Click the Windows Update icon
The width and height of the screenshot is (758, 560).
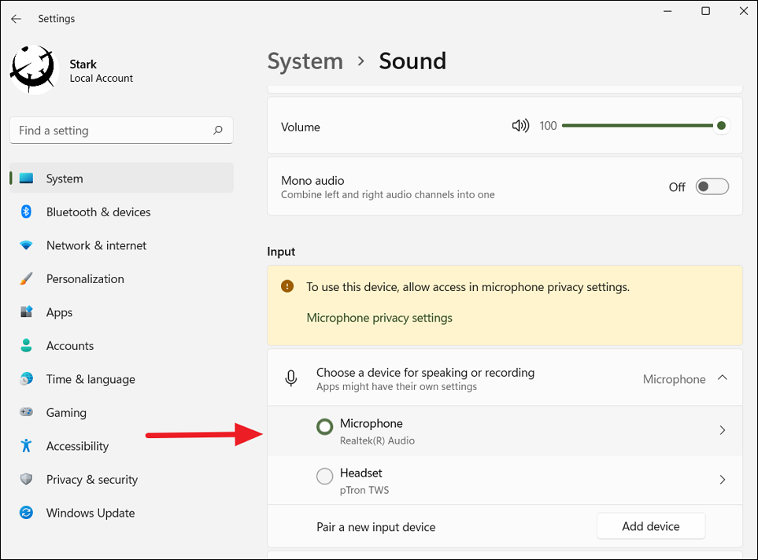tap(27, 513)
